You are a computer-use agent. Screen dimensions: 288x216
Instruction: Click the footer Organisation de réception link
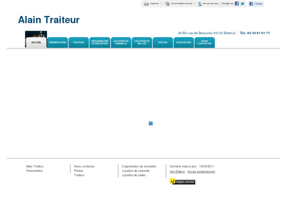pyautogui.click(x=139, y=166)
